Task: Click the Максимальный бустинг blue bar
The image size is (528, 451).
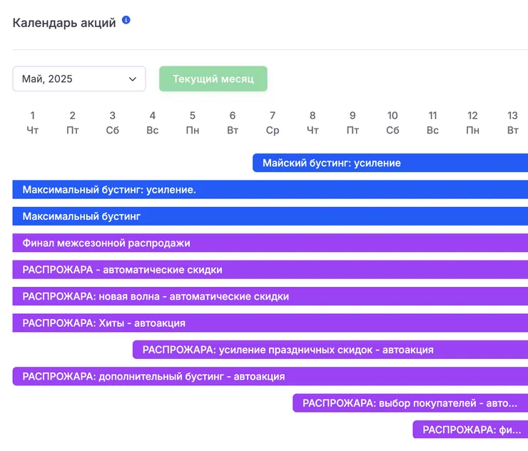Action: 270,216
